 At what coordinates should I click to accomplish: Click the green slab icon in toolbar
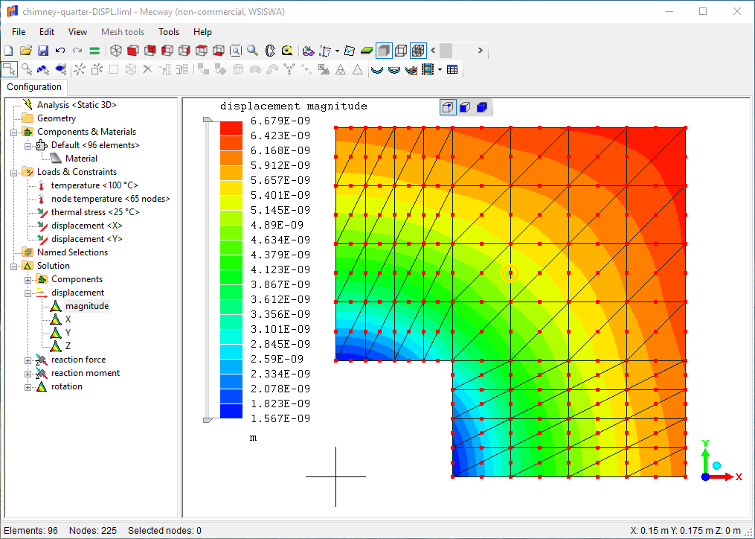(367, 51)
